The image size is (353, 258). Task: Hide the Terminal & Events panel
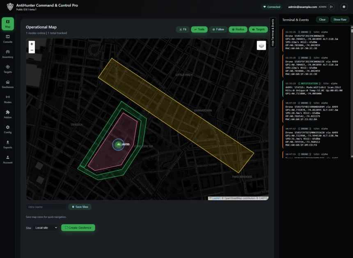pyautogui.click(x=273, y=32)
